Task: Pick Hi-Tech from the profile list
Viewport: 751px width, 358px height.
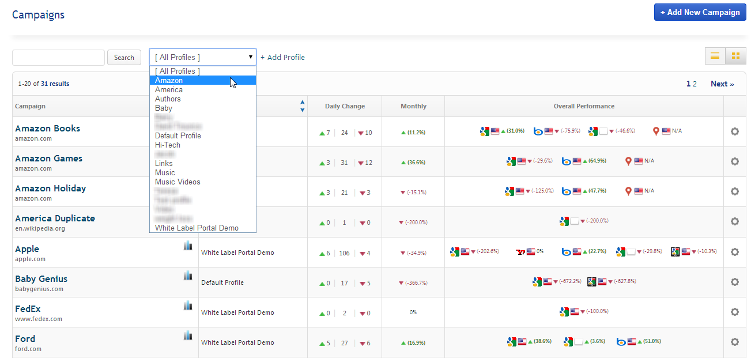Action: pos(168,145)
